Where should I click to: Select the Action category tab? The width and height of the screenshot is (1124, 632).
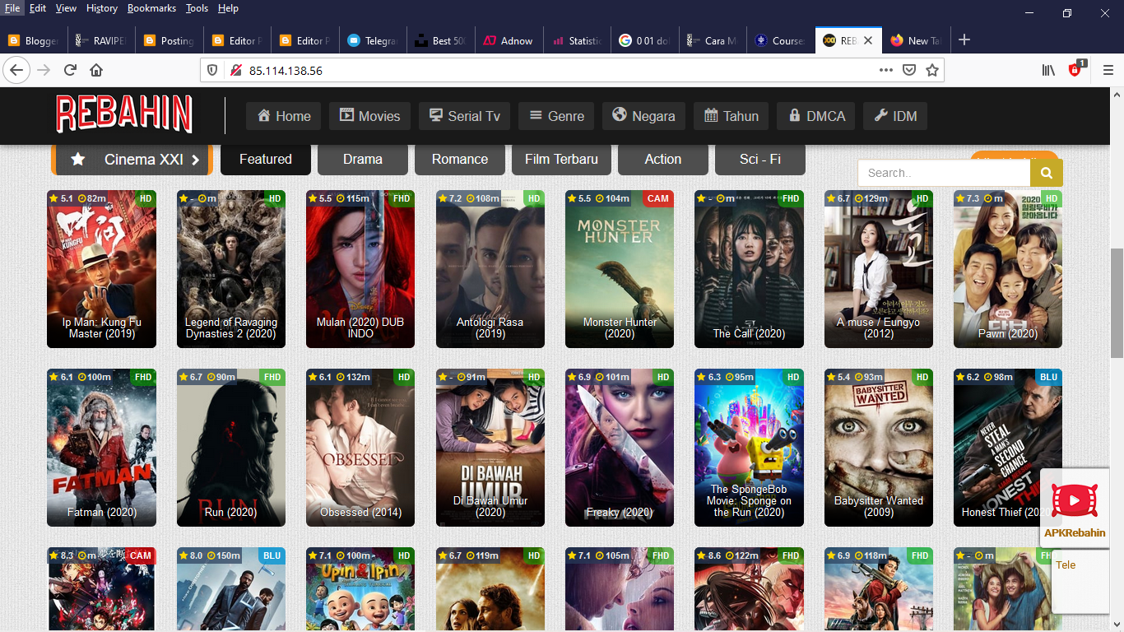pyautogui.click(x=663, y=160)
